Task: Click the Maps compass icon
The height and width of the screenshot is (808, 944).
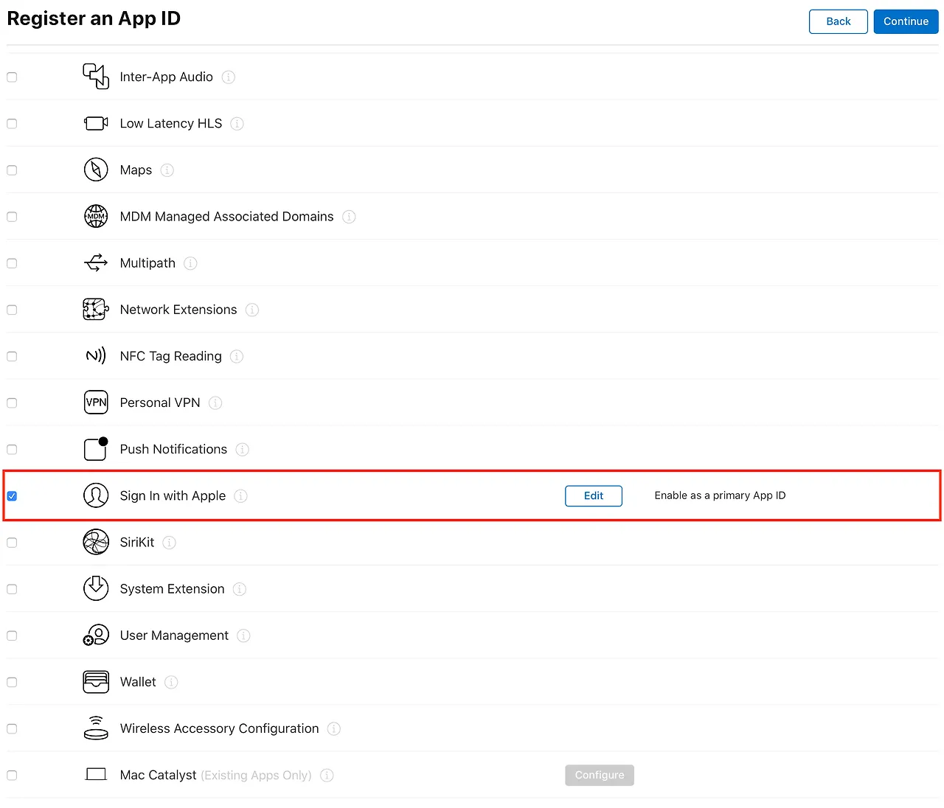Action: pos(96,170)
